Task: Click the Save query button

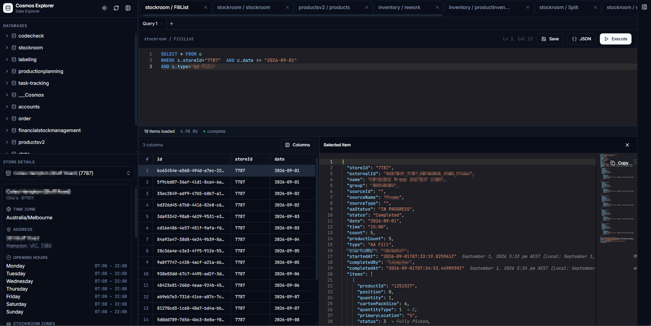Action: [x=550, y=39]
